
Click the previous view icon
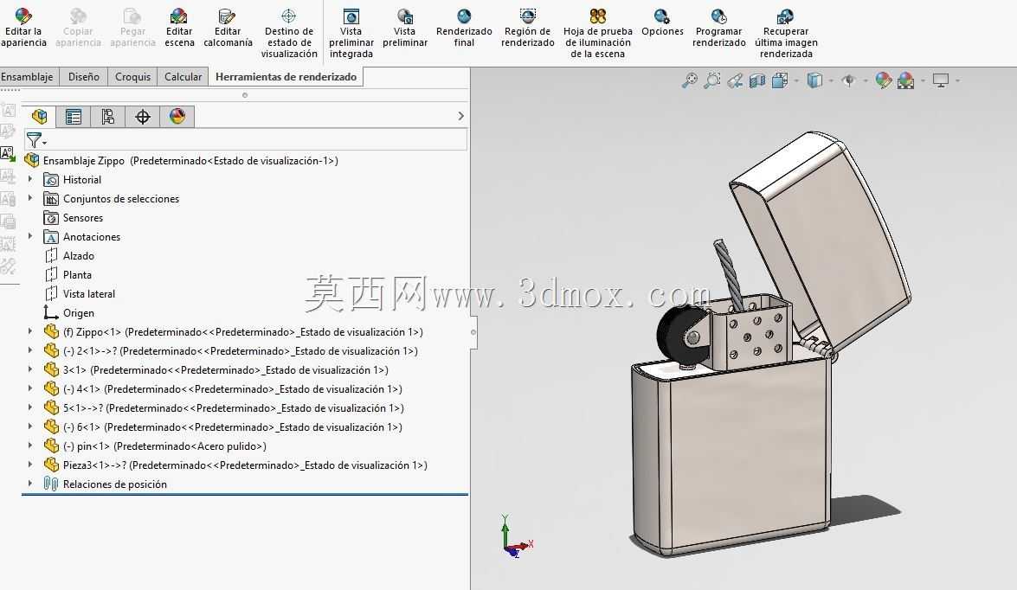coord(735,80)
